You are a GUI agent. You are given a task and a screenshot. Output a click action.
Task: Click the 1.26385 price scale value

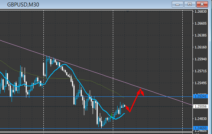(x=201, y=35)
